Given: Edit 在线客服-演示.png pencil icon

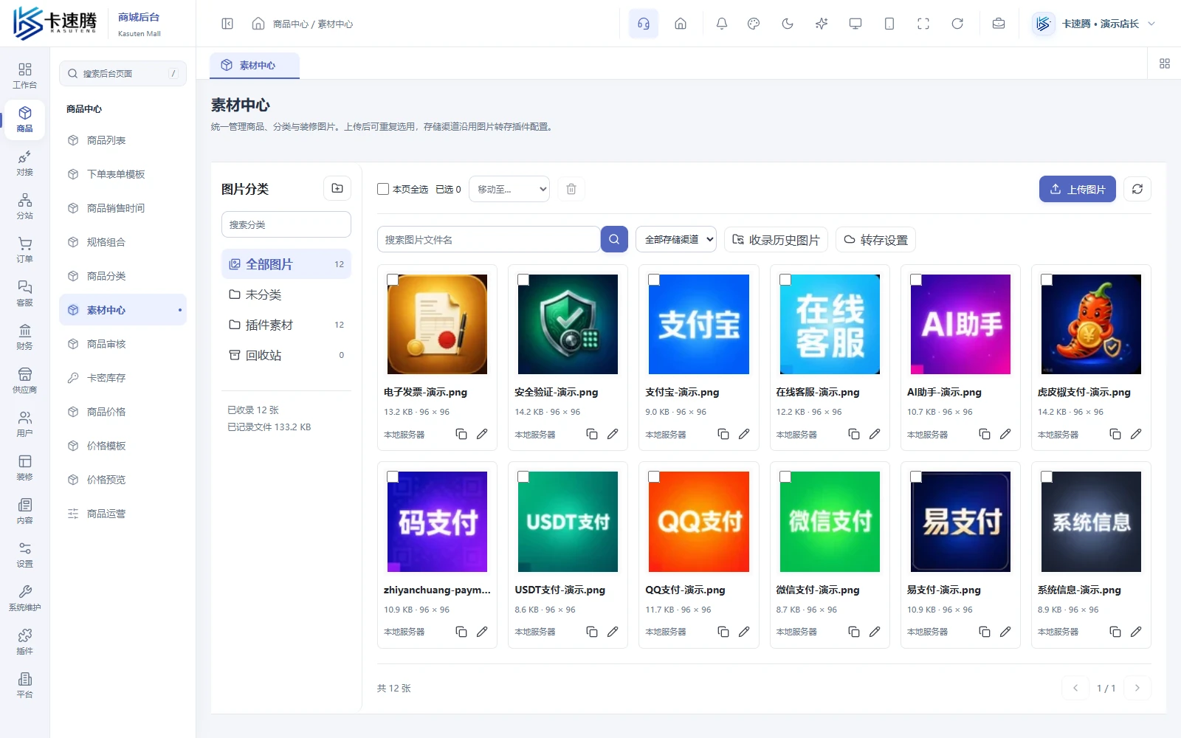Looking at the screenshot, I should [875, 434].
